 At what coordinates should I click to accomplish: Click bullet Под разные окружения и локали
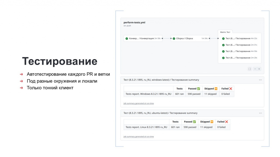coord(62,81)
